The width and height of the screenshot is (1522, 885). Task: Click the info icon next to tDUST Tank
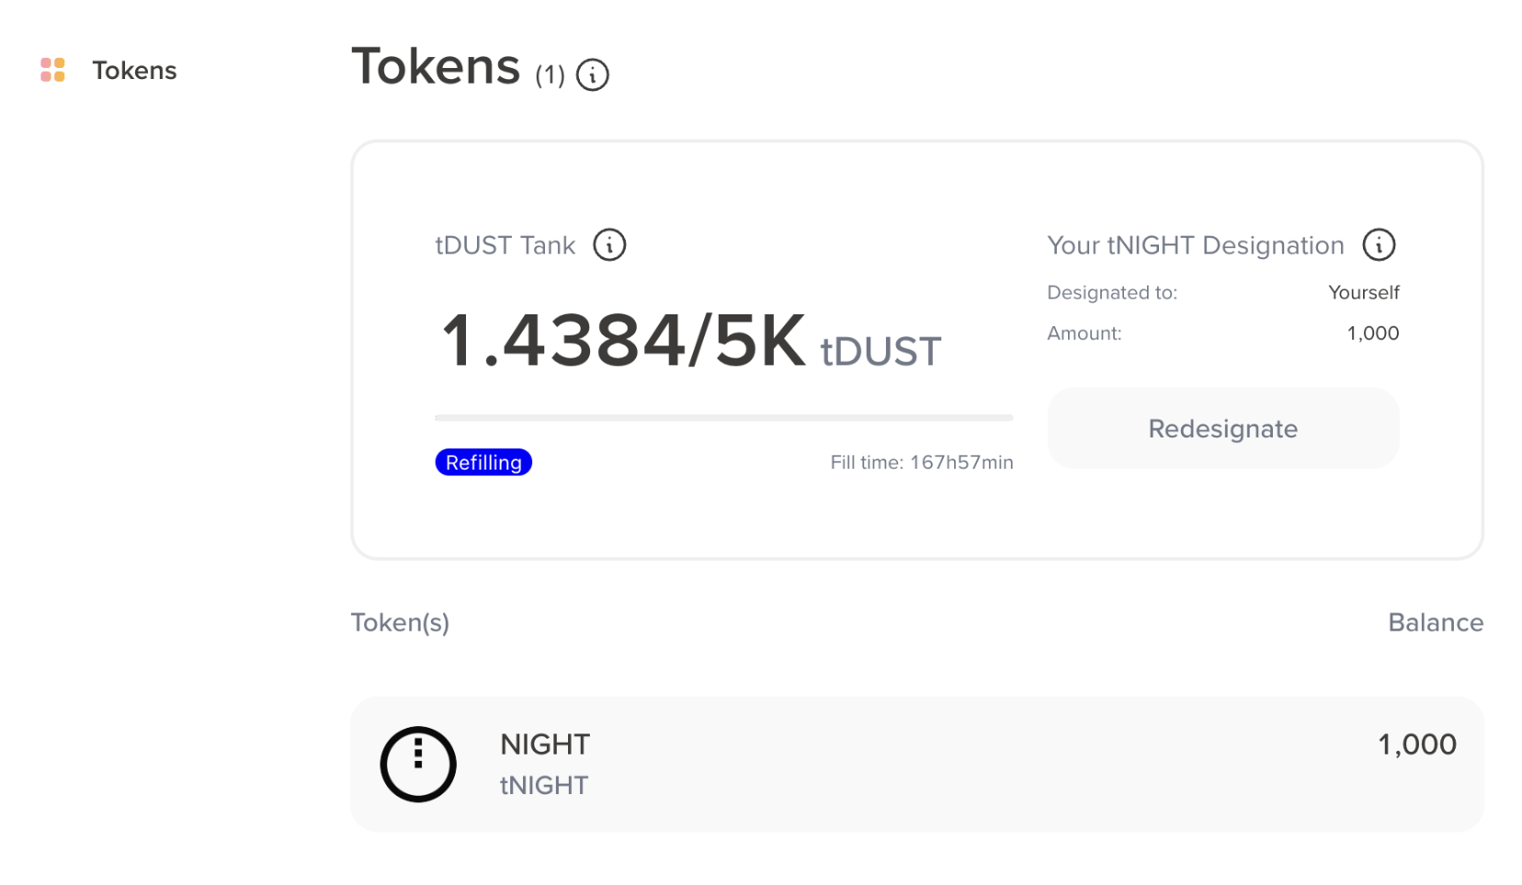pyautogui.click(x=608, y=244)
